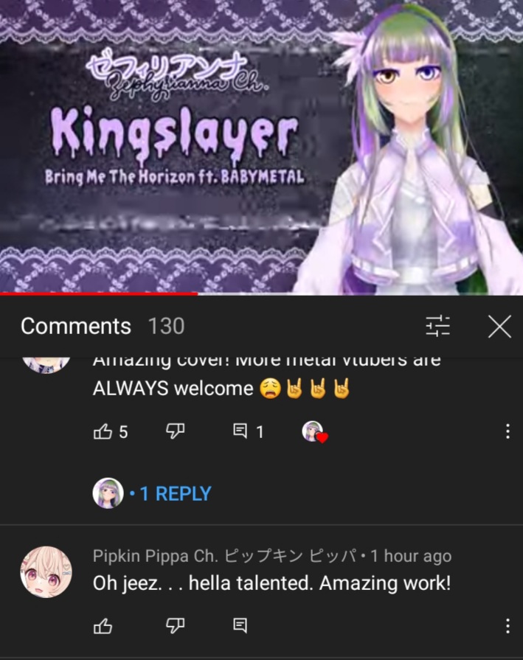
Task: Open options menu for Pipkin Pippa's comment
Action: 508,626
